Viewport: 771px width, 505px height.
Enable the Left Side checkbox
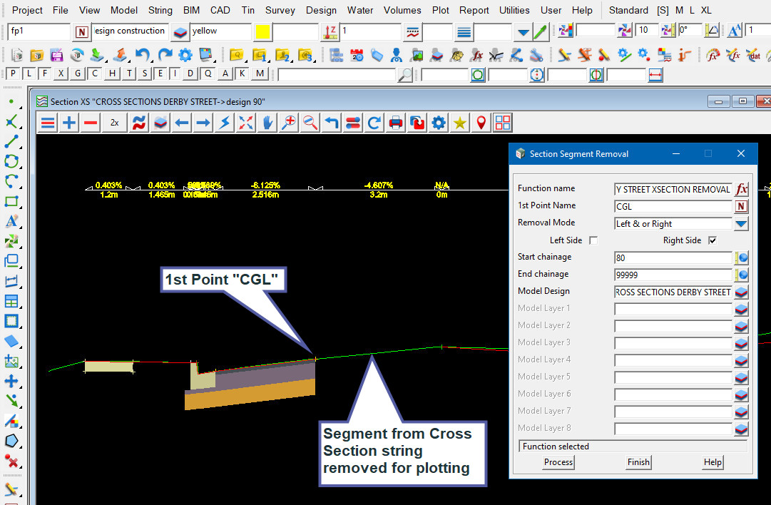pyautogui.click(x=593, y=240)
